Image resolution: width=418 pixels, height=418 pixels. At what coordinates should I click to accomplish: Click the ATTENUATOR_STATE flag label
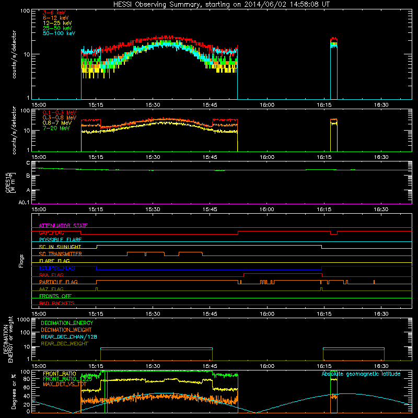pos(63,226)
